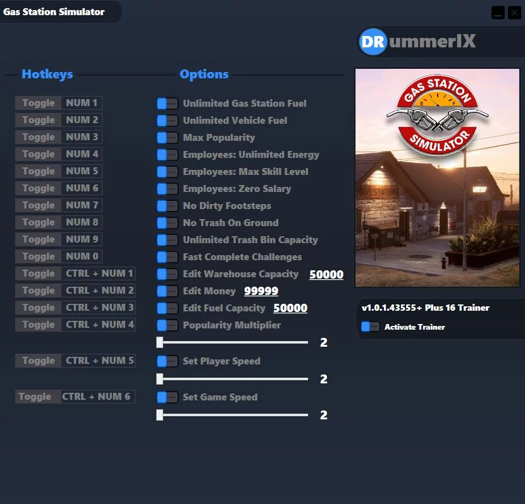Click the Set Player Speed value 2
The image size is (525, 504).
pos(324,379)
